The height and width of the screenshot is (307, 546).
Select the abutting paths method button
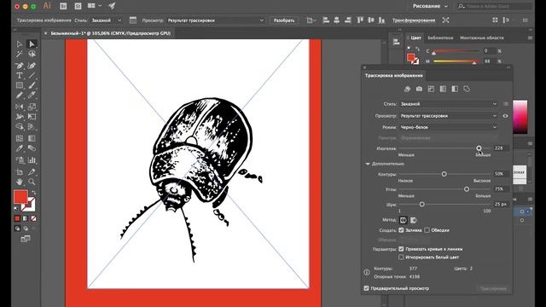403,220
